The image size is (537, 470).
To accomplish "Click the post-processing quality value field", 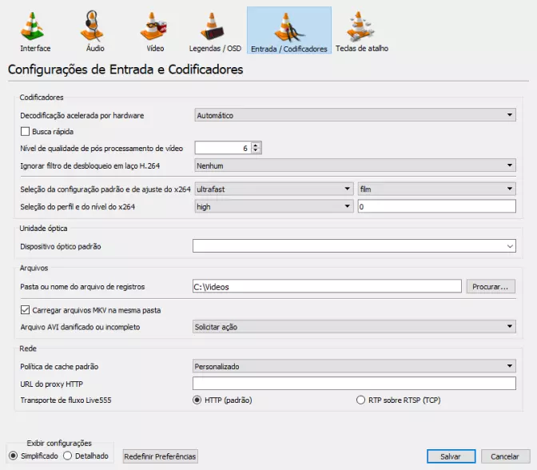I will tap(223, 148).
